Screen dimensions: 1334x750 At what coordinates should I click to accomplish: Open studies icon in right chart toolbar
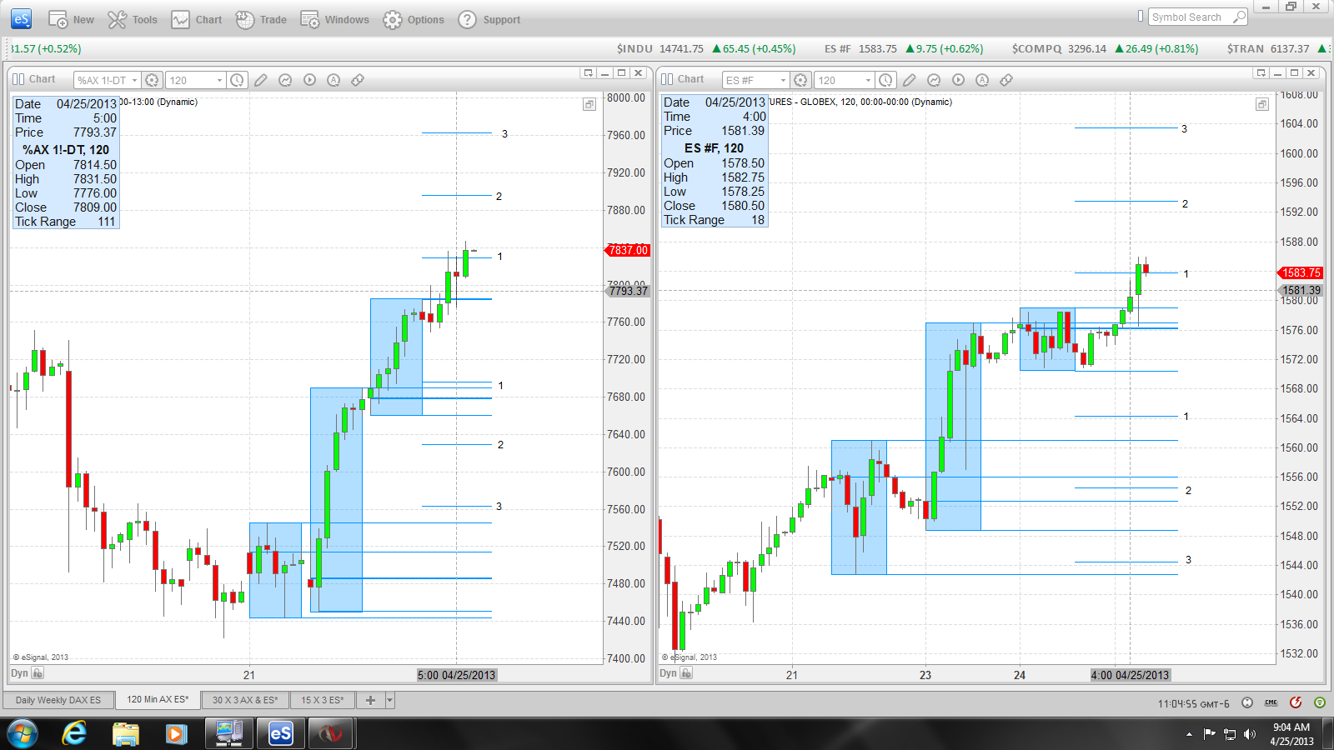pyautogui.click(x=934, y=80)
